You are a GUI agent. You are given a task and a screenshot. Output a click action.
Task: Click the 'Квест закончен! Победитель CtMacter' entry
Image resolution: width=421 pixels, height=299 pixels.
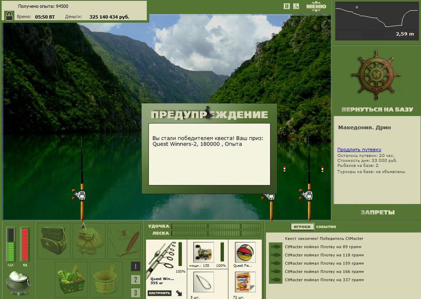[324, 238]
